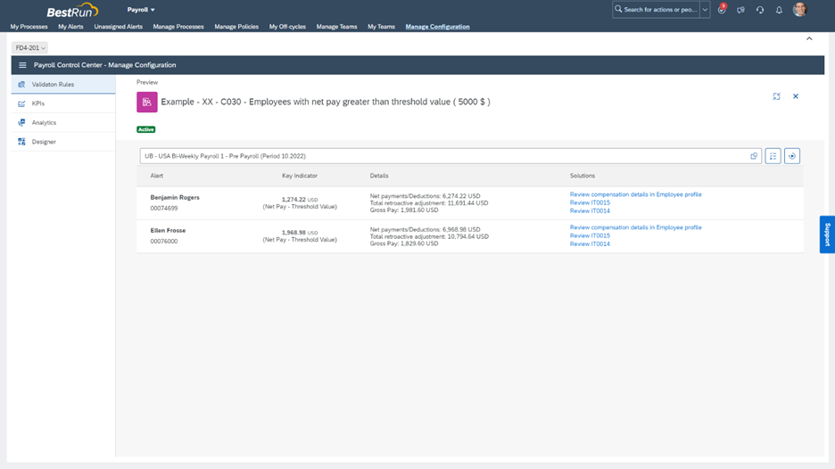Expand the Payroll module dropdown
This screenshot has height=469, width=835.
pos(141,10)
